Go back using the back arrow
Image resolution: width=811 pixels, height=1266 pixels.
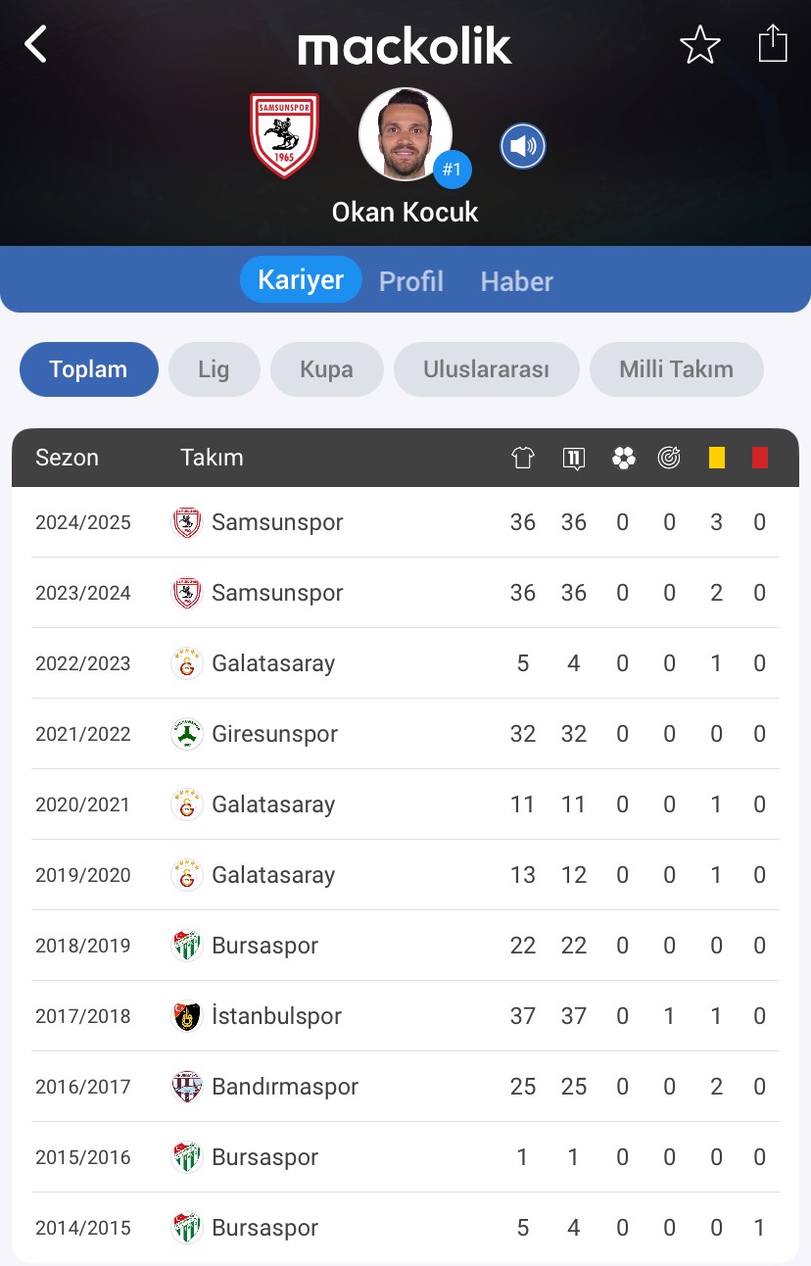(36, 44)
